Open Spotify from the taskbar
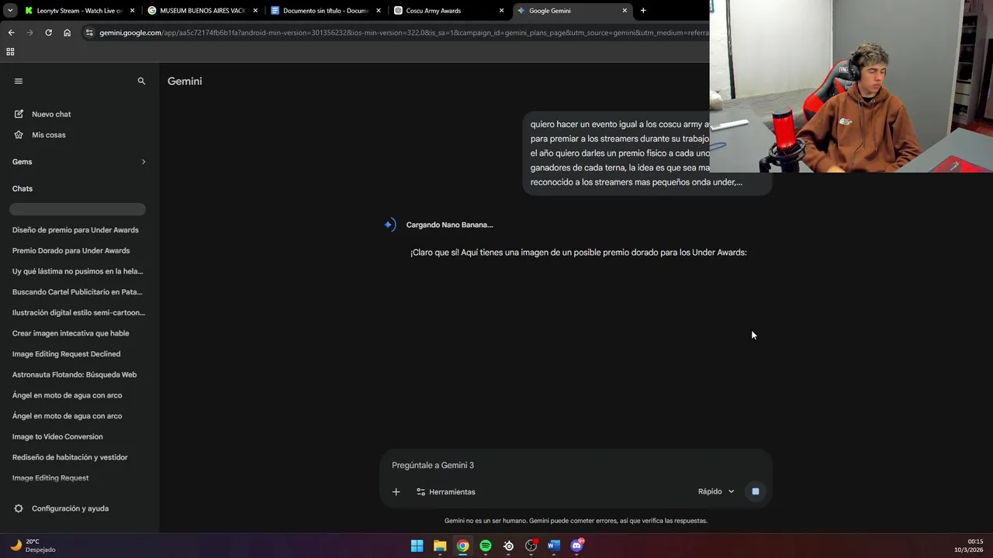The height and width of the screenshot is (558, 993). [x=486, y=546]
